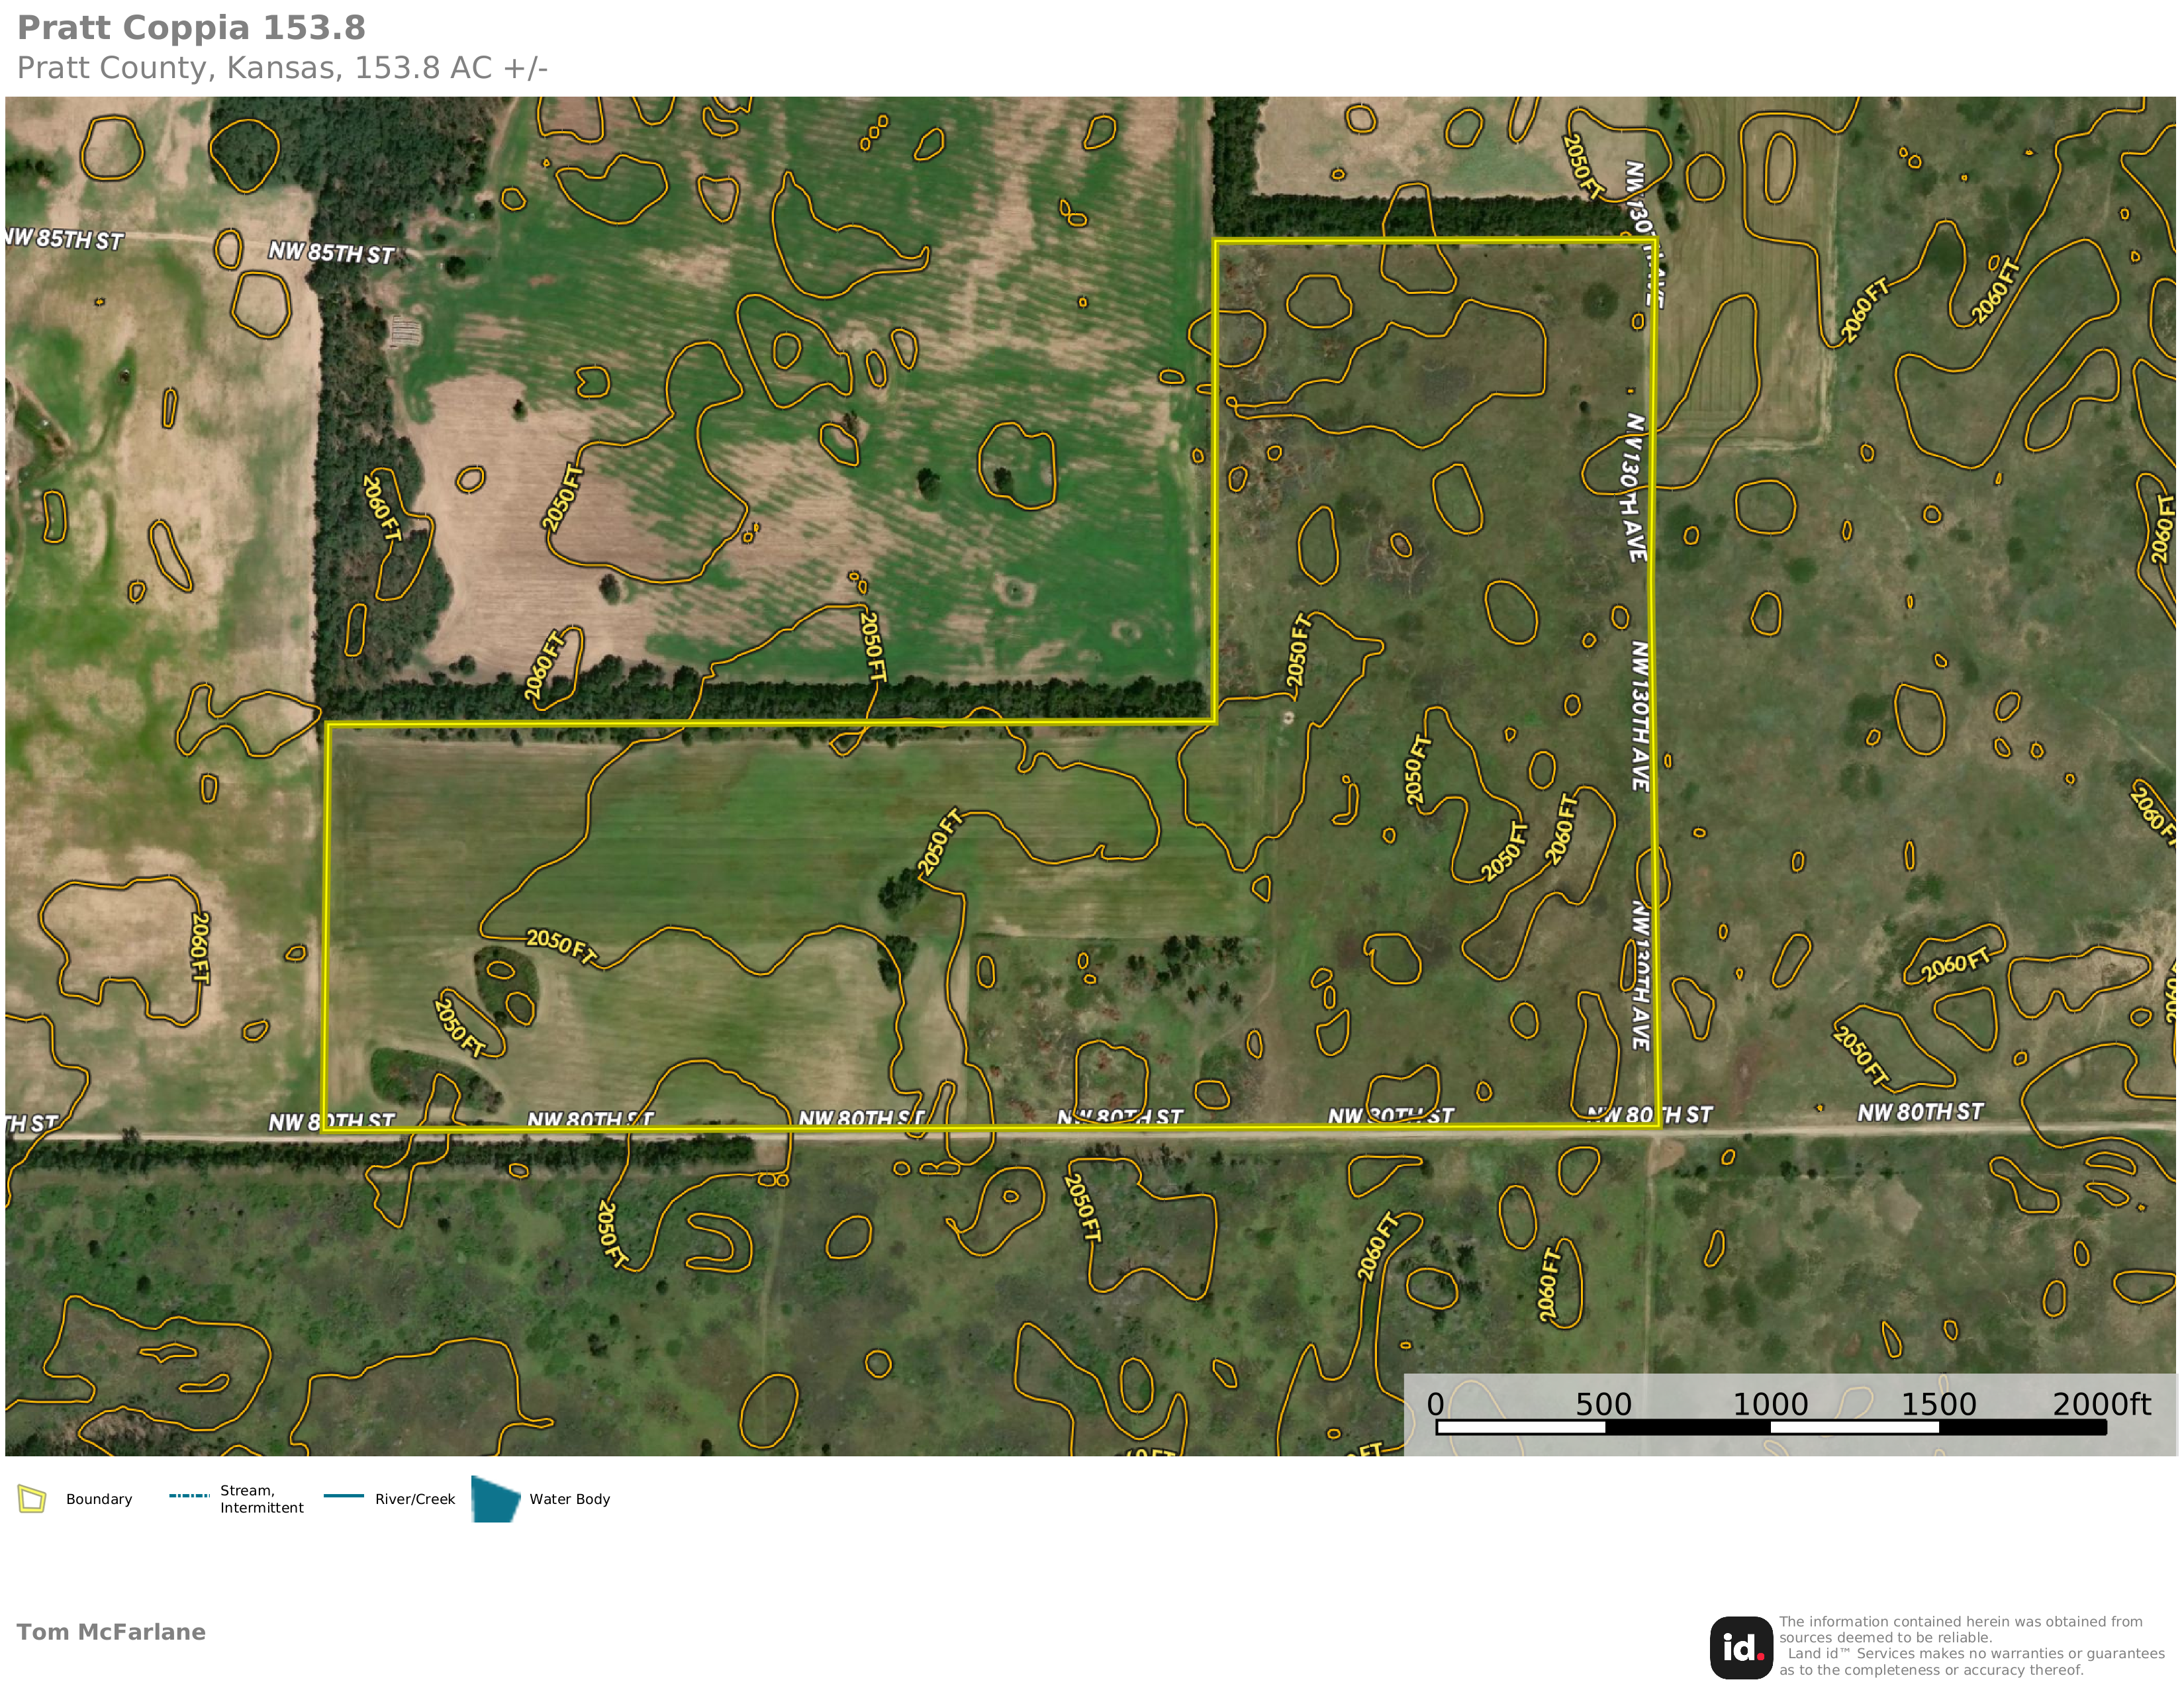Click the Stream Intermittent dashed line icon
Viewport: 2184px width, 1688px height.
point(189,1496)
